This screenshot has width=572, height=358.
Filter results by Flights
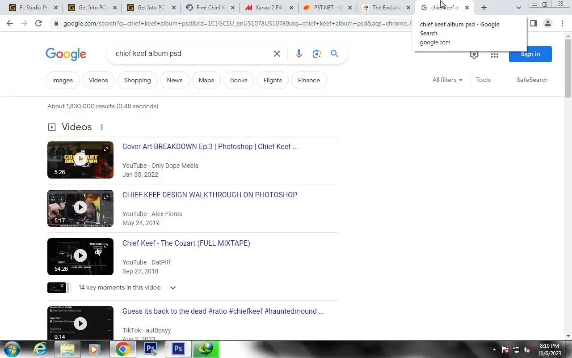273,80
